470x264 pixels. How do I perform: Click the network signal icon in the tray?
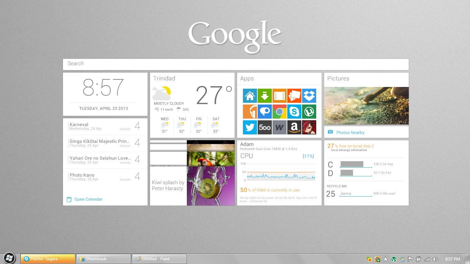[x=427, y=259]
